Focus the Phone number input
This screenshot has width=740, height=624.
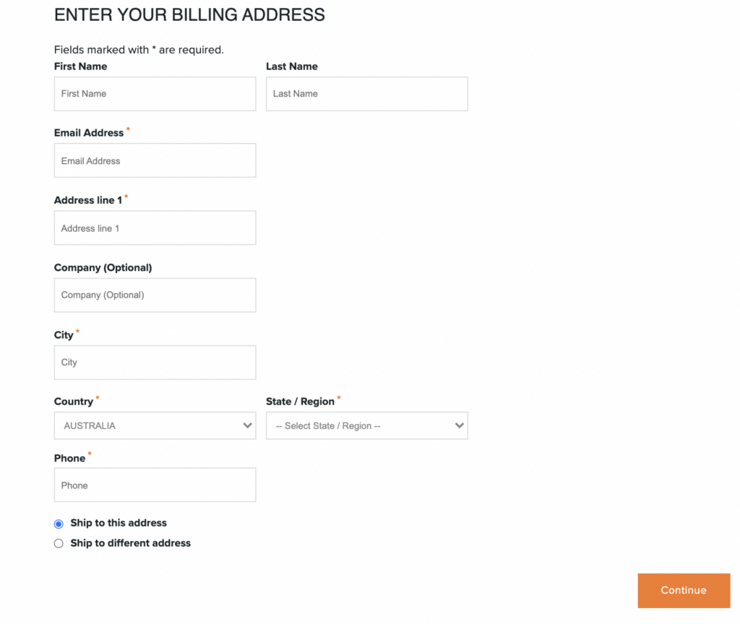[x=155, y=485]
